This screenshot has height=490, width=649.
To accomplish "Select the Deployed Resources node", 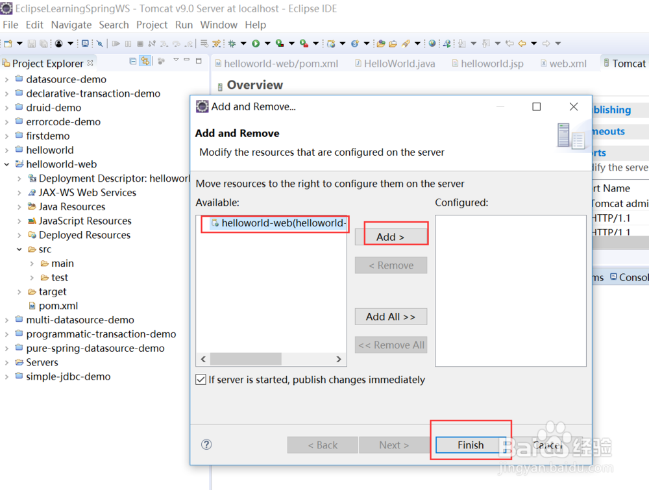I will (79, 235).
